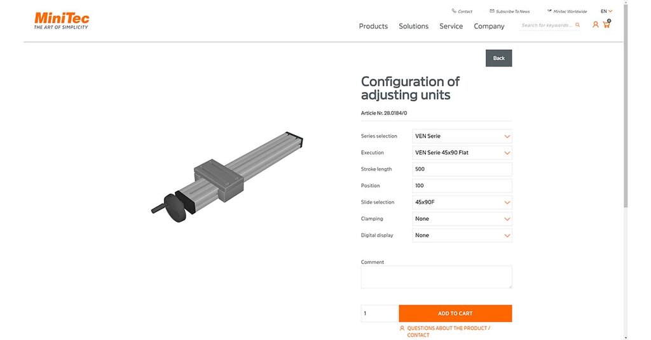
Task: Click the MiniTec logo
Action: point(62,21)
